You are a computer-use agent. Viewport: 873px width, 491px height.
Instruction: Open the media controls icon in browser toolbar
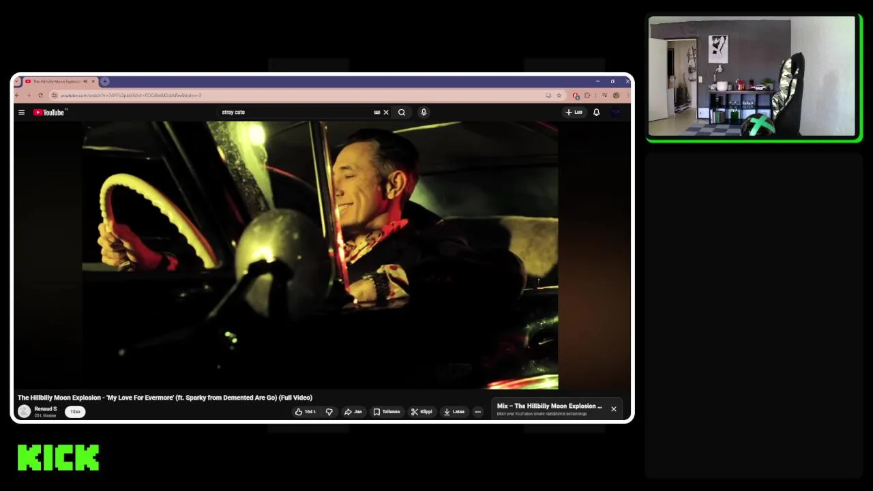[604, 95]
